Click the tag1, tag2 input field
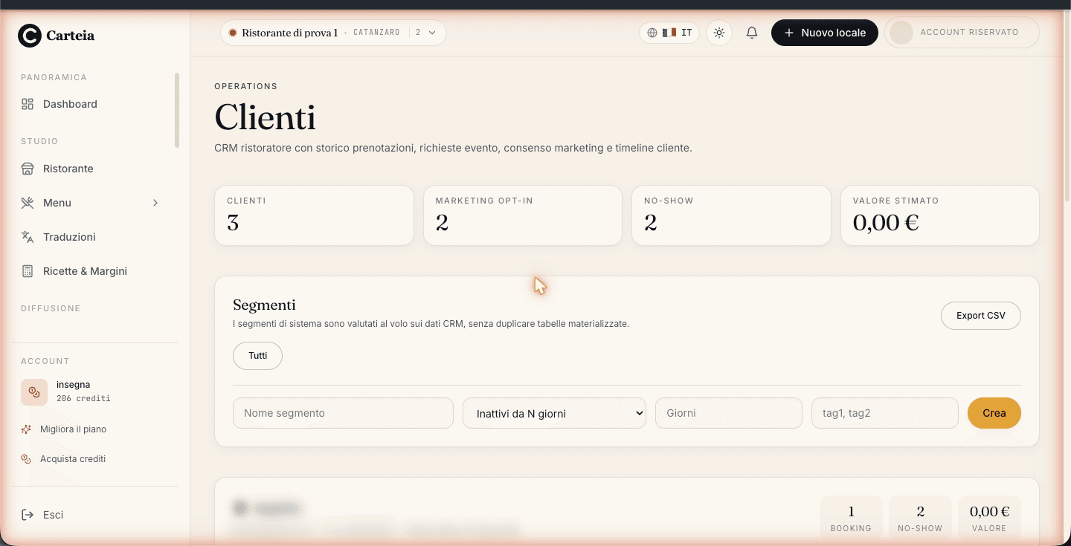This screenshot has width=1071, height=546. [x=884, y=413]
